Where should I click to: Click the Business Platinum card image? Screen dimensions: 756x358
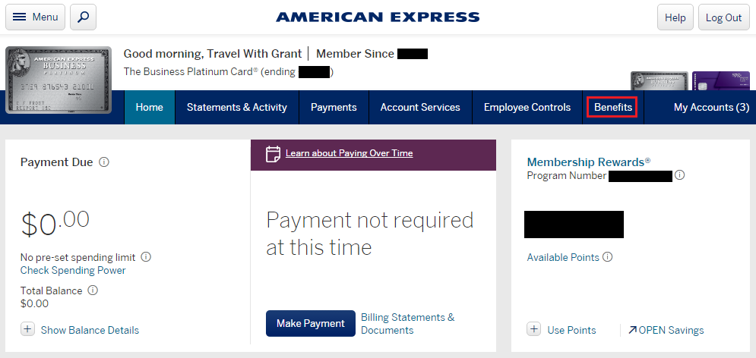click(x=59, y=80)
